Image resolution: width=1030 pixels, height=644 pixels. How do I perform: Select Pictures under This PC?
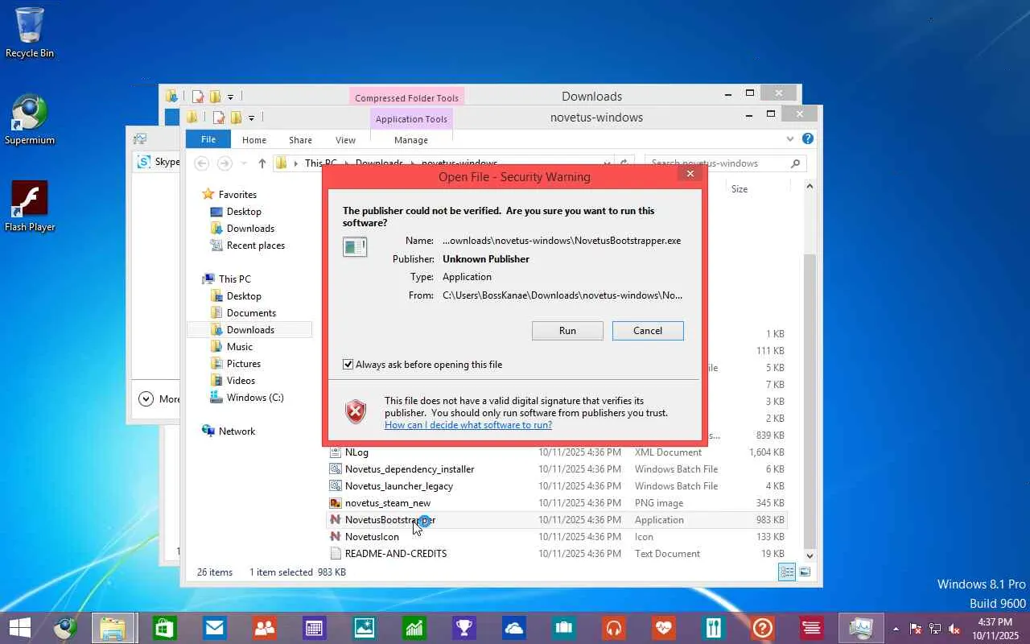coord(243,364)
